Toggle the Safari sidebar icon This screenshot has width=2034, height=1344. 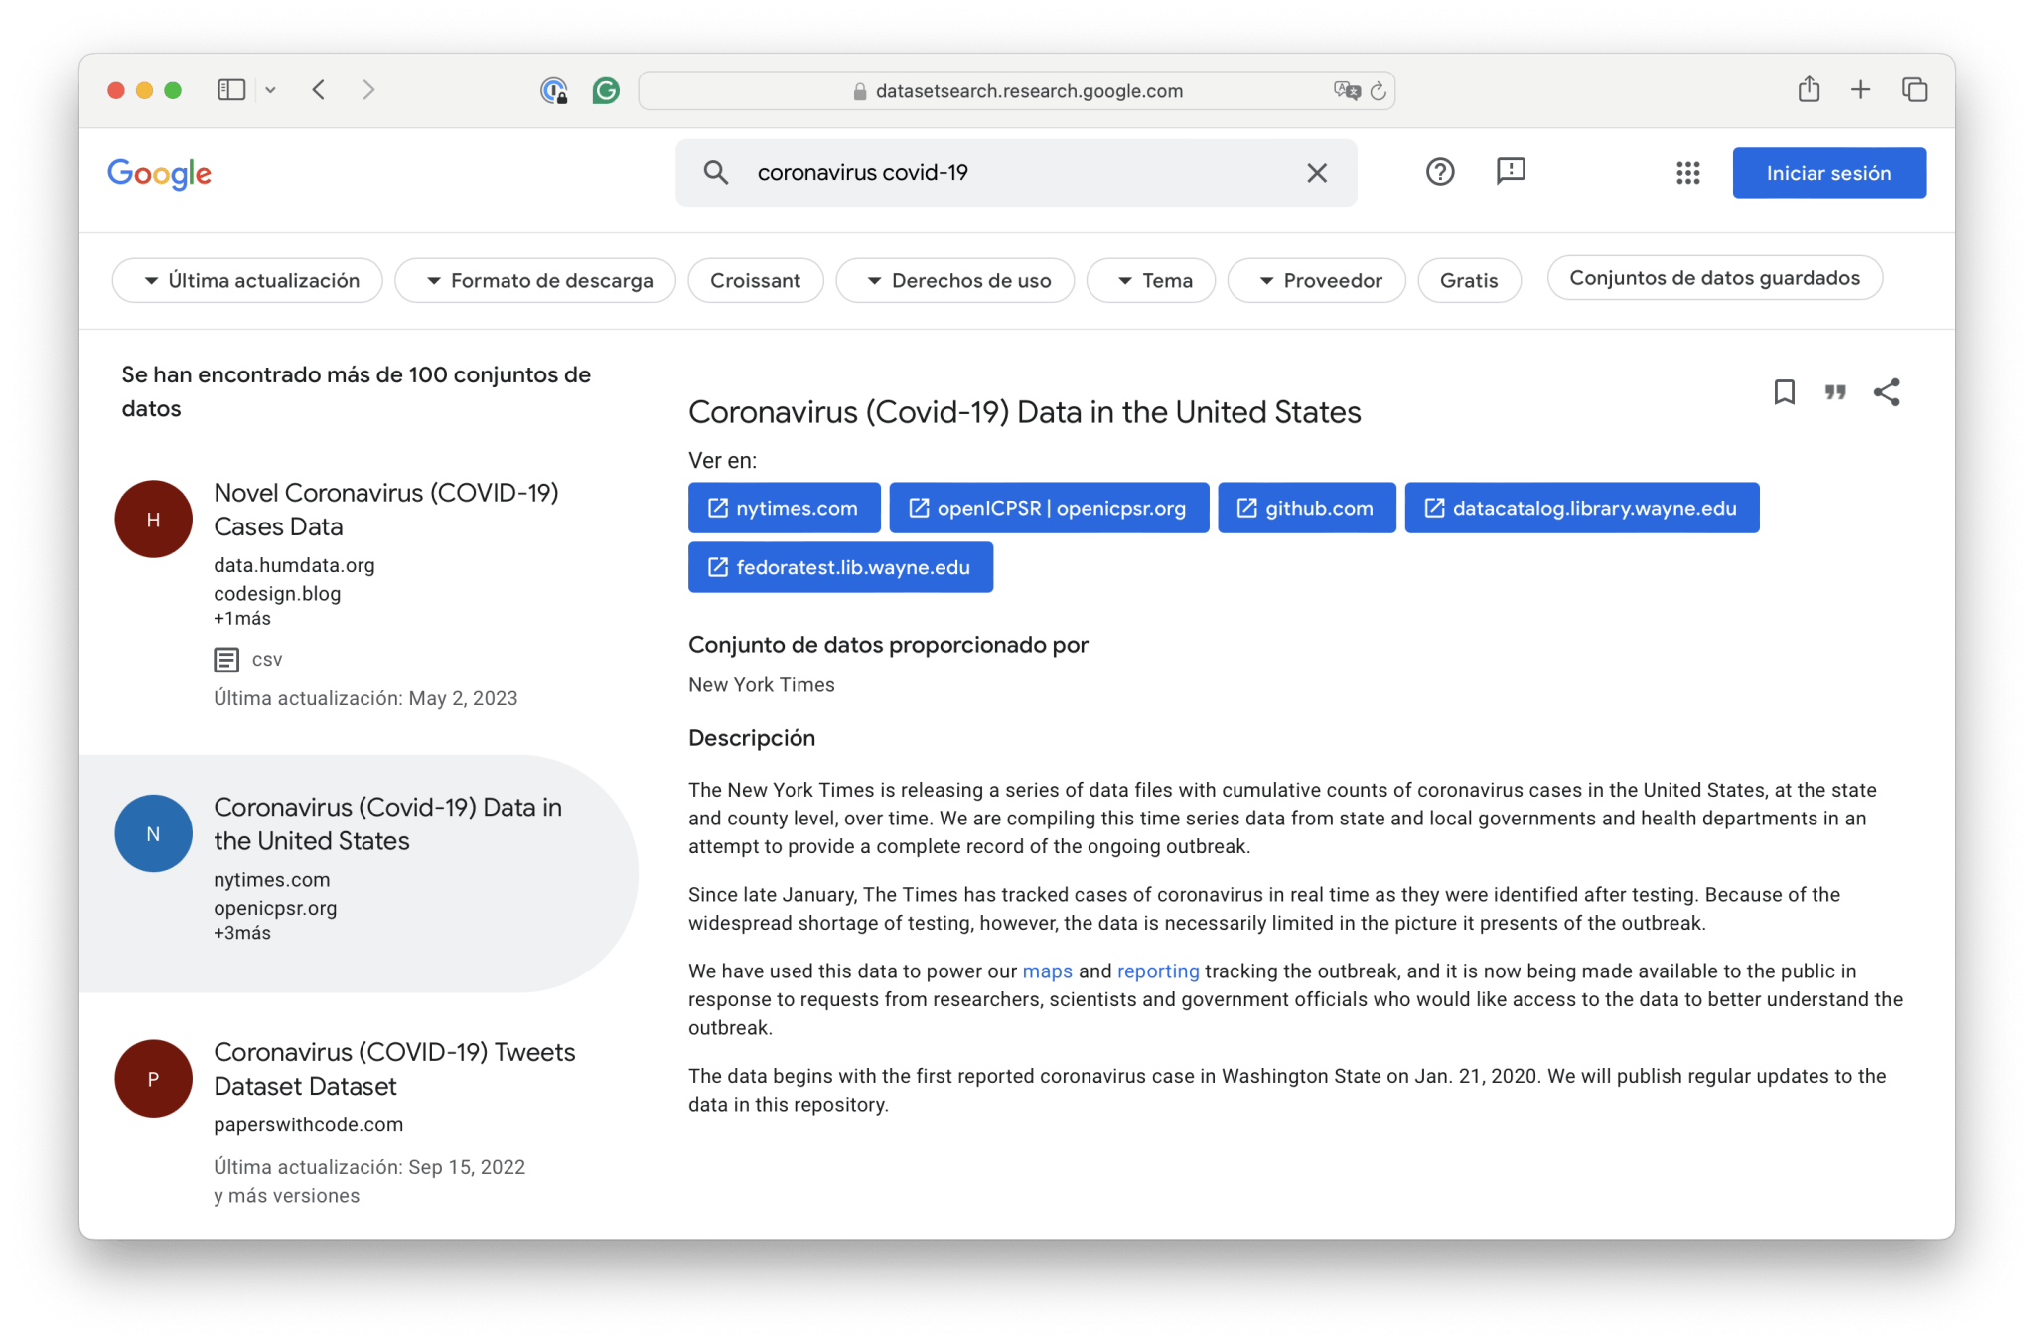[x=231, y=90]
